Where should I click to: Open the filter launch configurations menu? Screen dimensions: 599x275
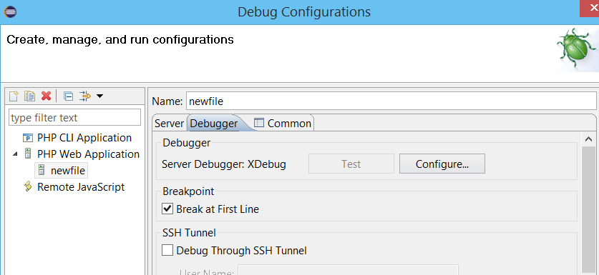[99, 96]
